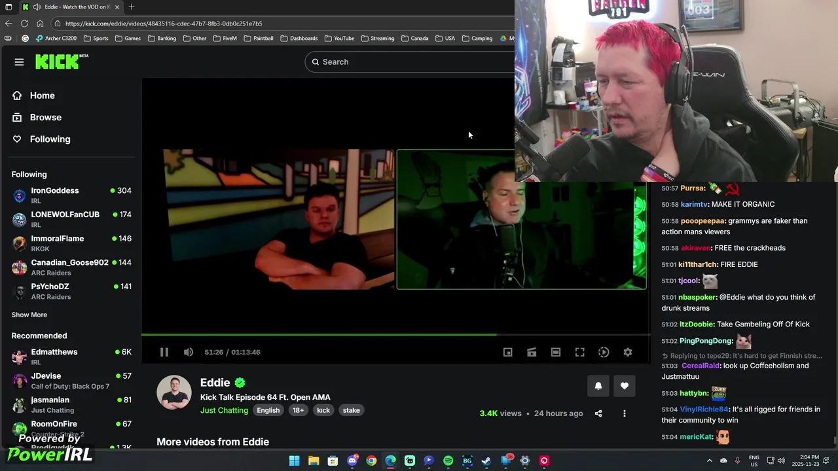Image resolution: width=838 pixels, height=471 pixels.
Task: Open LONEWOLFanCUB followed channel
Action: [72, 219]
